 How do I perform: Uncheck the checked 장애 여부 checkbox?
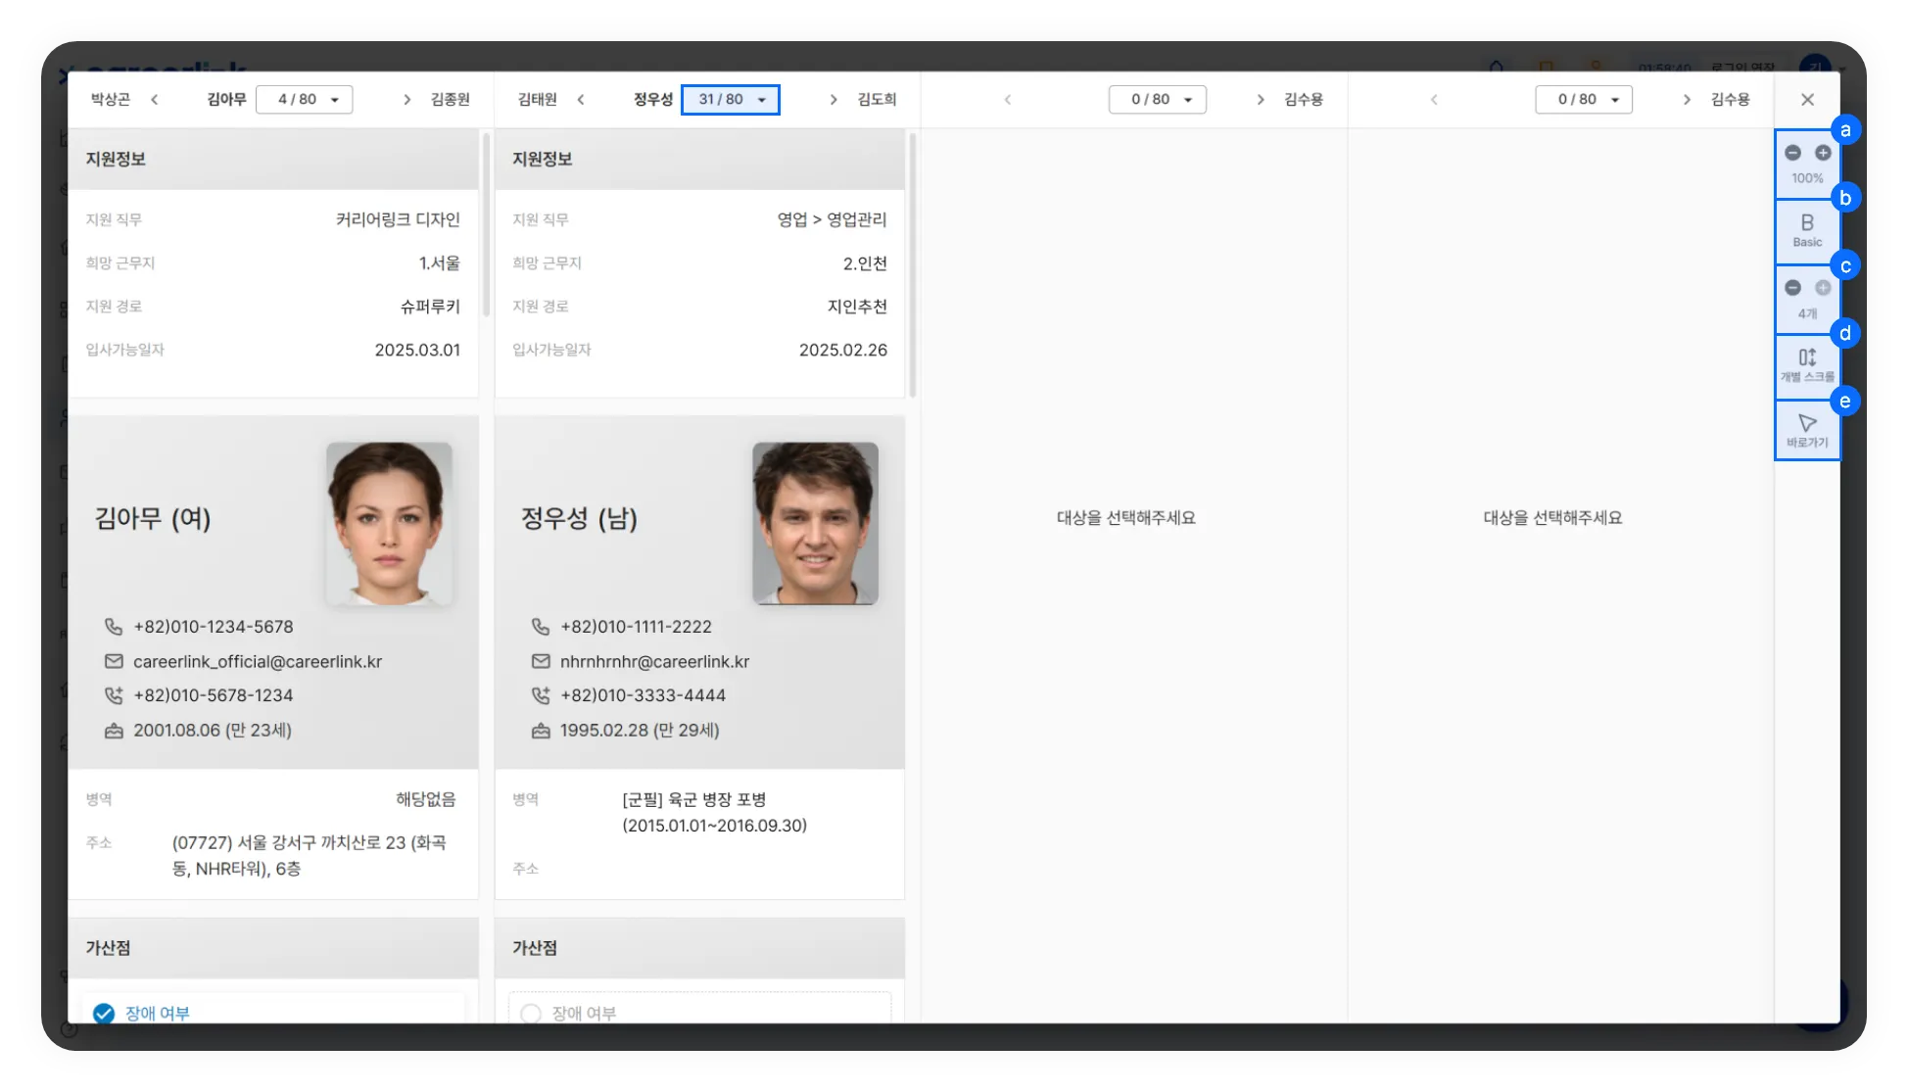(104, 1013)
